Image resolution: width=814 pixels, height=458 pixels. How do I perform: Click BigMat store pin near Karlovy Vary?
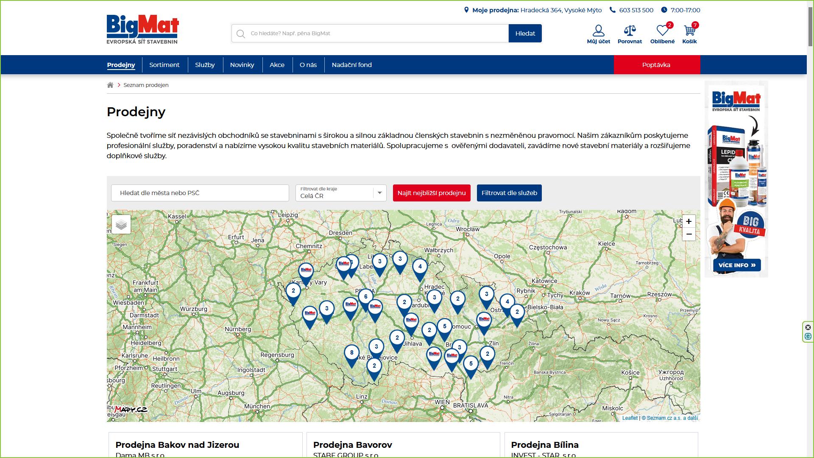pyautogui.click(x=306, y=274)
